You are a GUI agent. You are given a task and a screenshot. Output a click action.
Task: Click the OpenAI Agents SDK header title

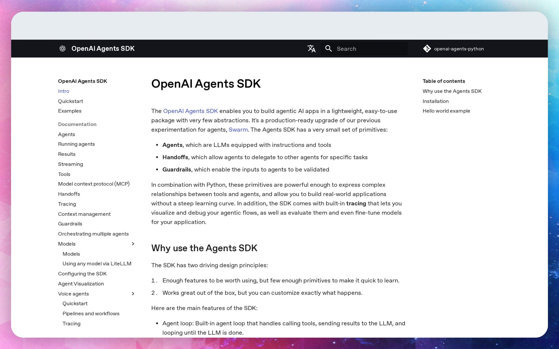tap(103, 49)
